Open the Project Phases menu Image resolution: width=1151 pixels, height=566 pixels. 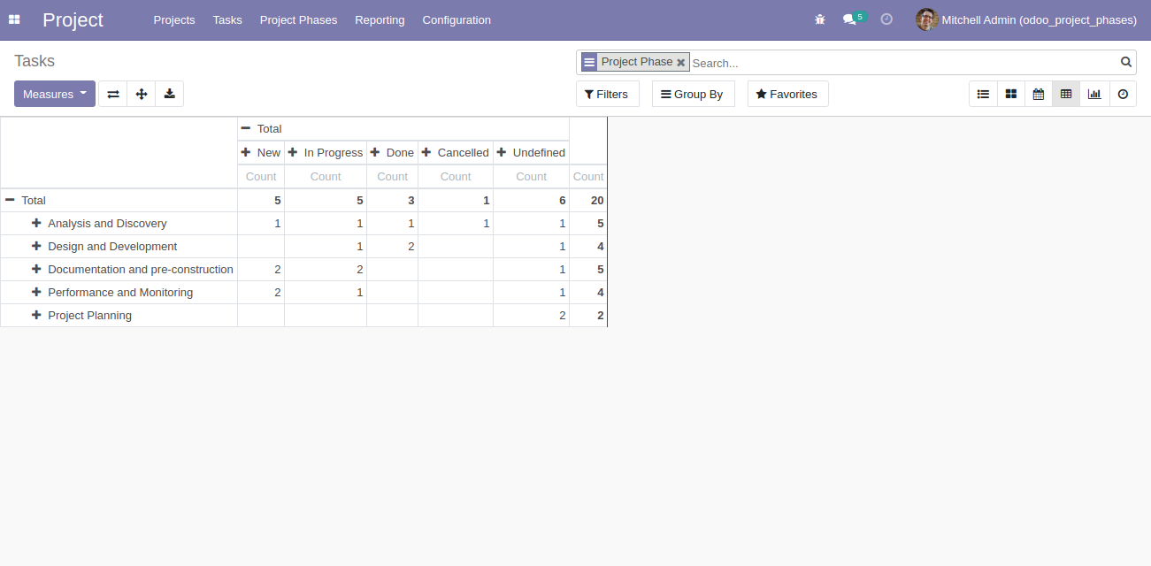(298, 19)
